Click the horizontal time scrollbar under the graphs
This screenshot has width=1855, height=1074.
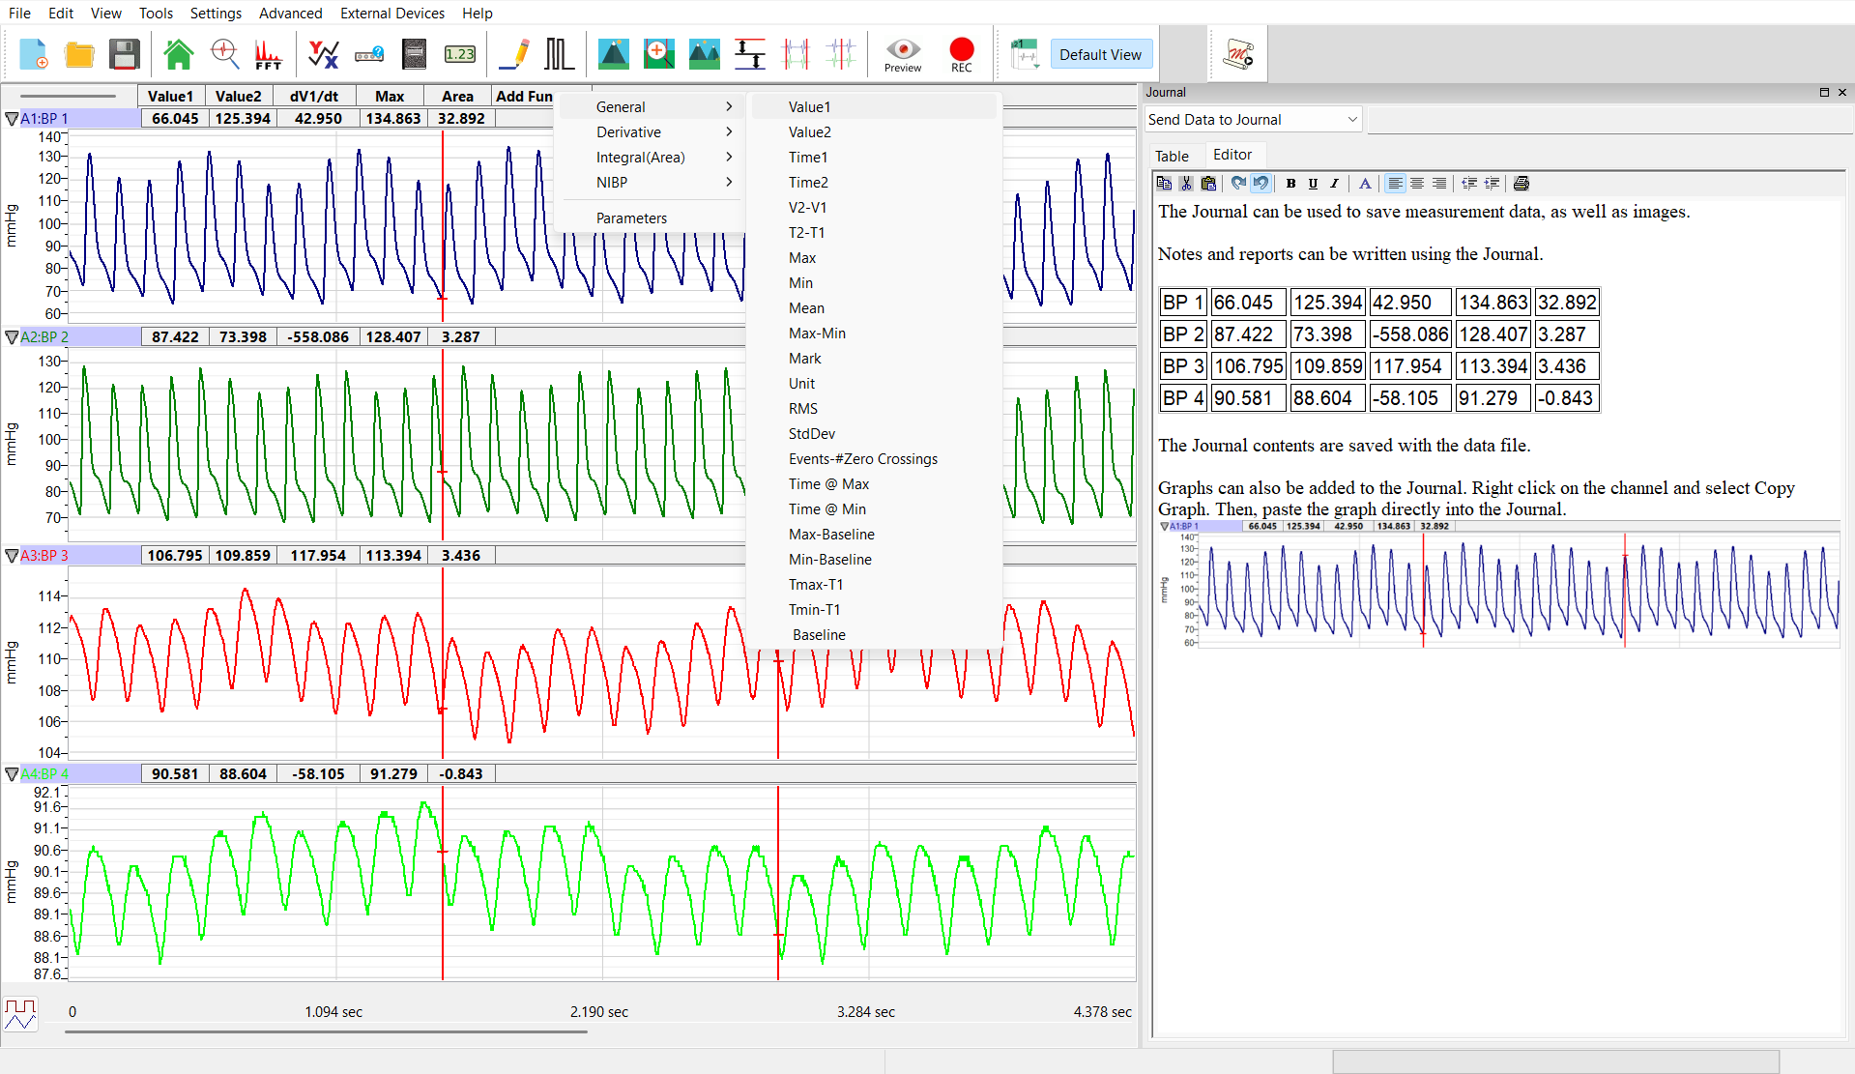point(326,1031)
